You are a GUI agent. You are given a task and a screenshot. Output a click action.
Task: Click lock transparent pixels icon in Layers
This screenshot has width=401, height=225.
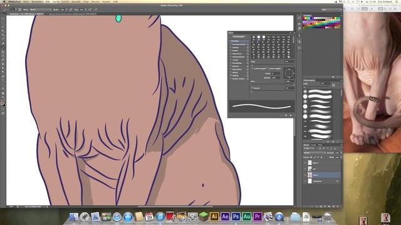[311, 157]
